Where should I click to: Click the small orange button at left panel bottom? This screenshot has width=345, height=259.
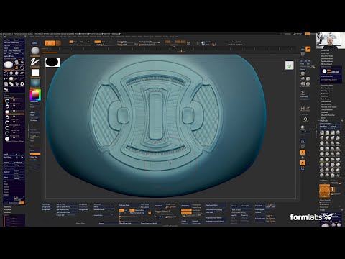22,203
